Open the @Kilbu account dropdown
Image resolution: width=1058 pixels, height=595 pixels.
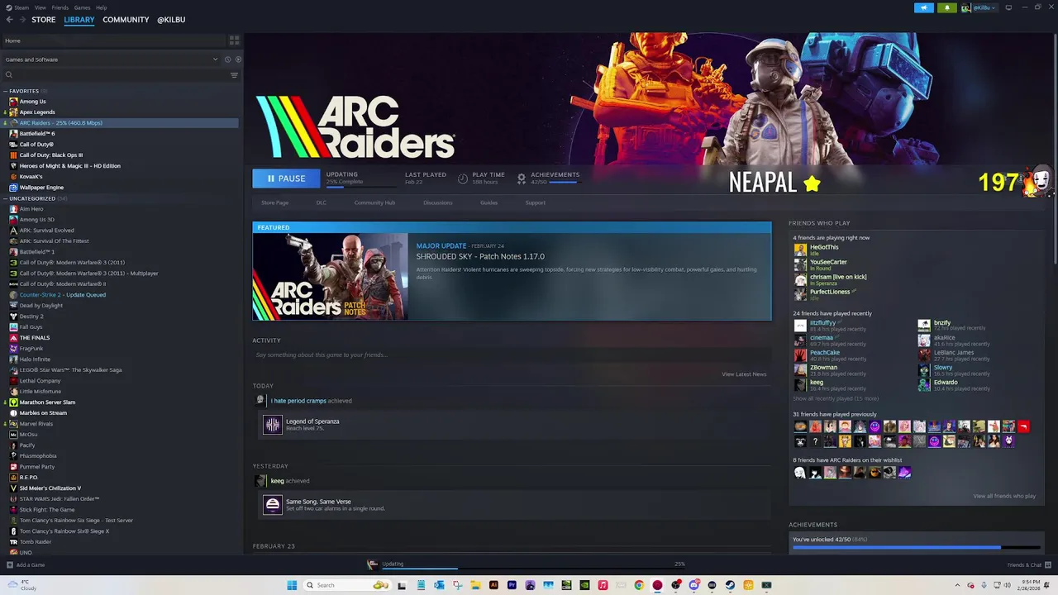point(984,8)
